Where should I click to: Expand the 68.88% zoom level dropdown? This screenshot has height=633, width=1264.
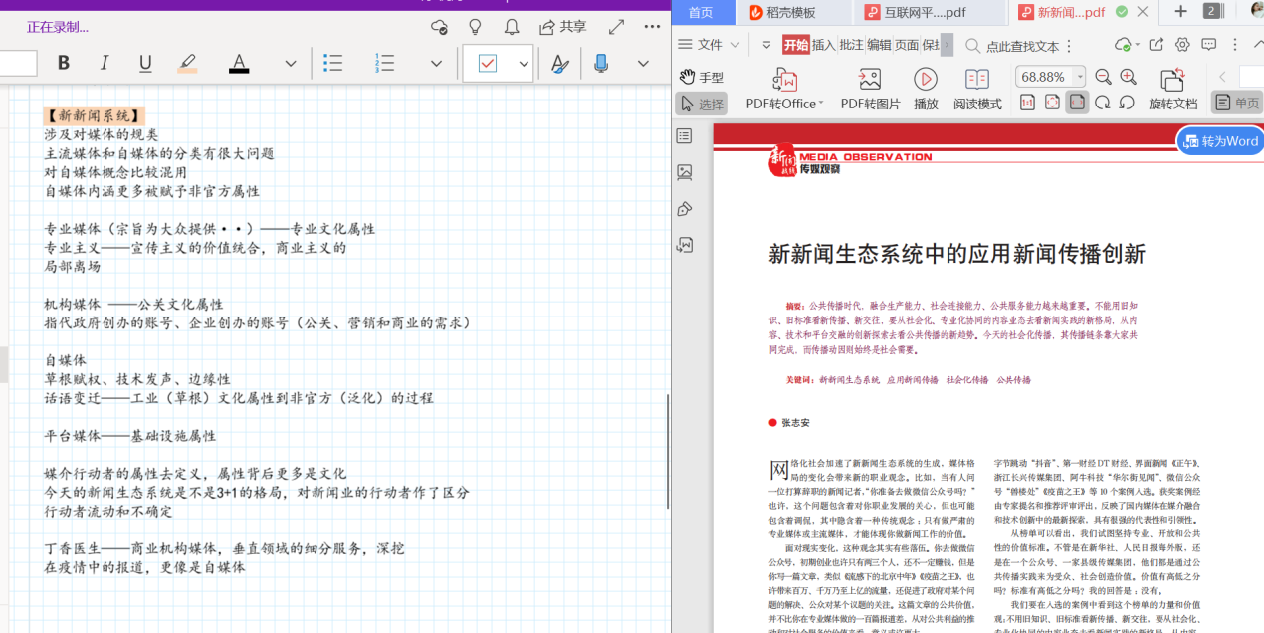1080,77
